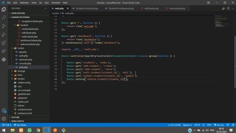Open Chrome from taskbar
Viewport: 236px width, 133px height.
(x=38, y=130)
